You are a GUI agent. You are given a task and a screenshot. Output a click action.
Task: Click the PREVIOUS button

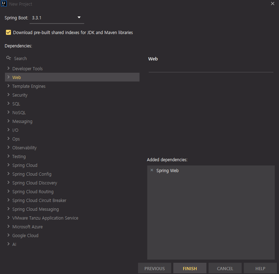(154, 268)
